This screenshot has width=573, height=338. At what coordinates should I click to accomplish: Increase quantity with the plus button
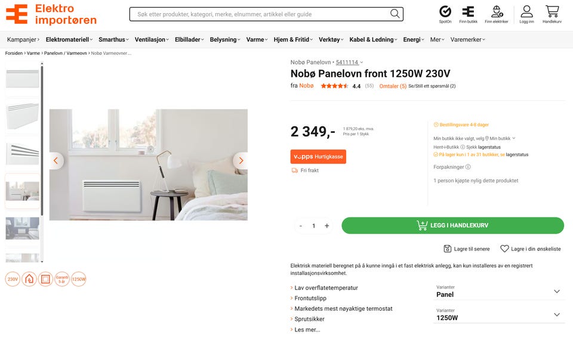tap(326, 226)
